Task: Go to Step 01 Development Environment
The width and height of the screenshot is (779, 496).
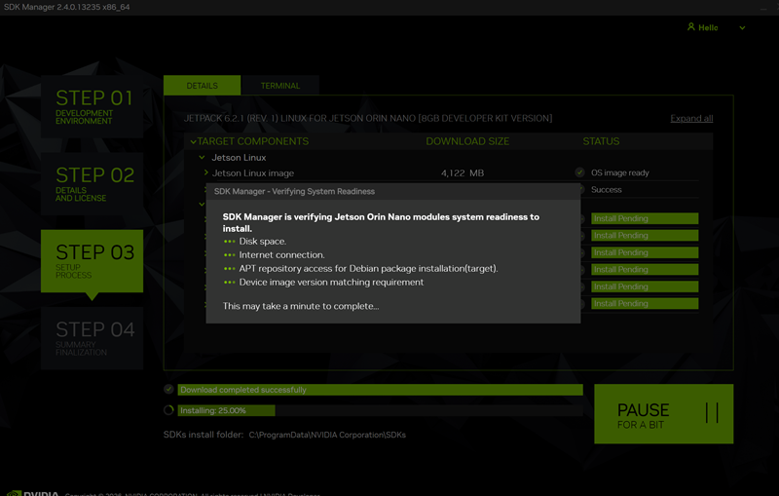Action: point(93,106)
